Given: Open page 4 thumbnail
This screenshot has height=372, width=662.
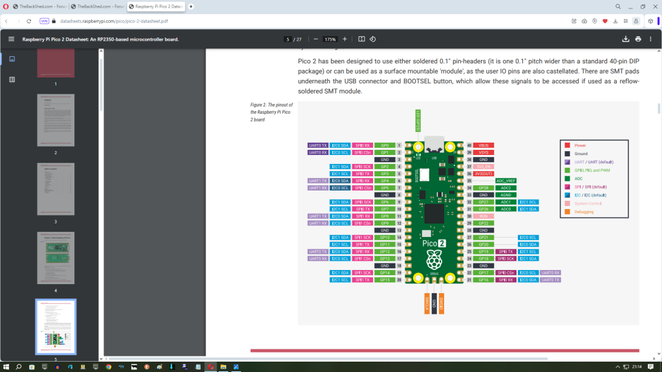Looking at the screenshot, I should 56,258.
